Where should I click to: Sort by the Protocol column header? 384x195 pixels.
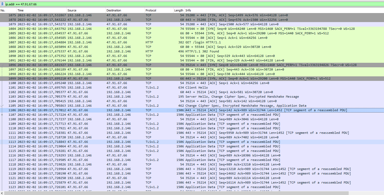159,10
